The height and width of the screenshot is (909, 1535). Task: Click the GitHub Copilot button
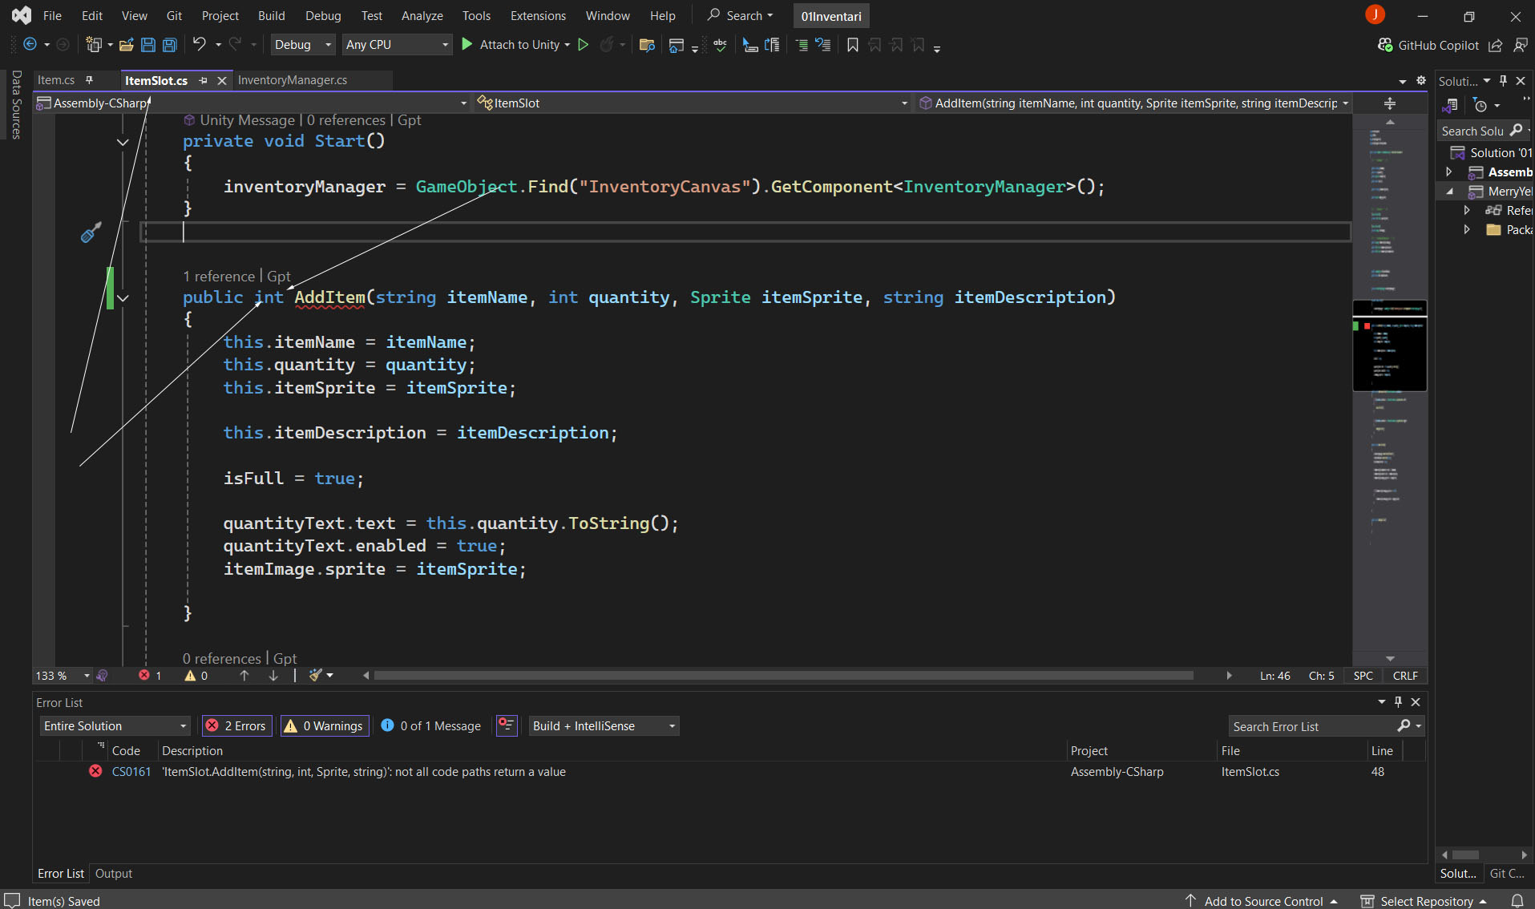pyautogui.click(x=1428, y=45)
